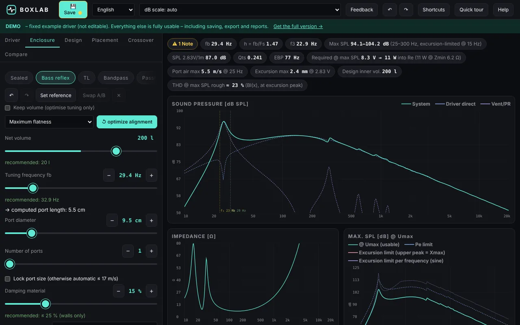This screenshot has height=325, width=520.
Task: Open the Crossover tab
Action: [x=141, y=40]
